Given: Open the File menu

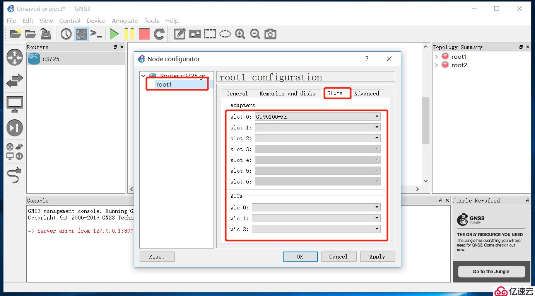Looking at the screenshot, I should click(x=11, y=20).
